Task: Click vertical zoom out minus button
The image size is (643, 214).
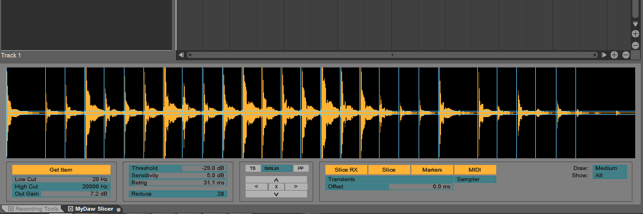Action: tap(635, 45)
